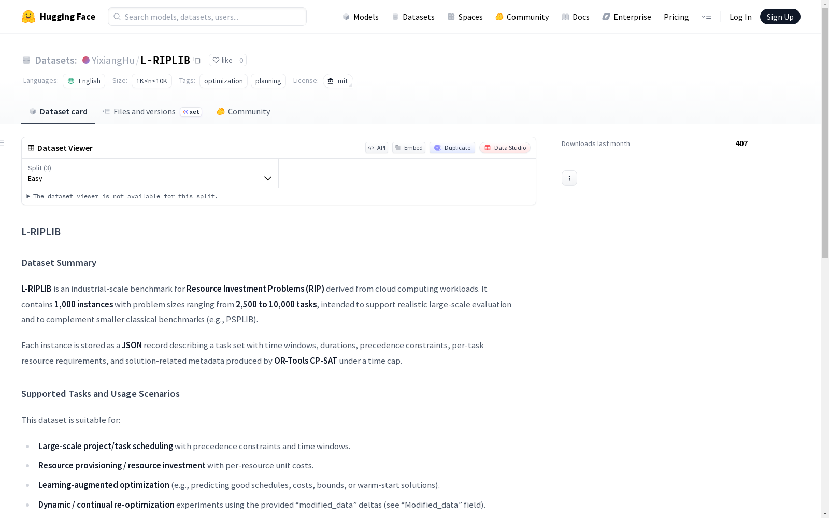Image resolution: width=829 pixels, height=518 pixels.
Task: Select the mit license tag
Action: tap(338, 81)
